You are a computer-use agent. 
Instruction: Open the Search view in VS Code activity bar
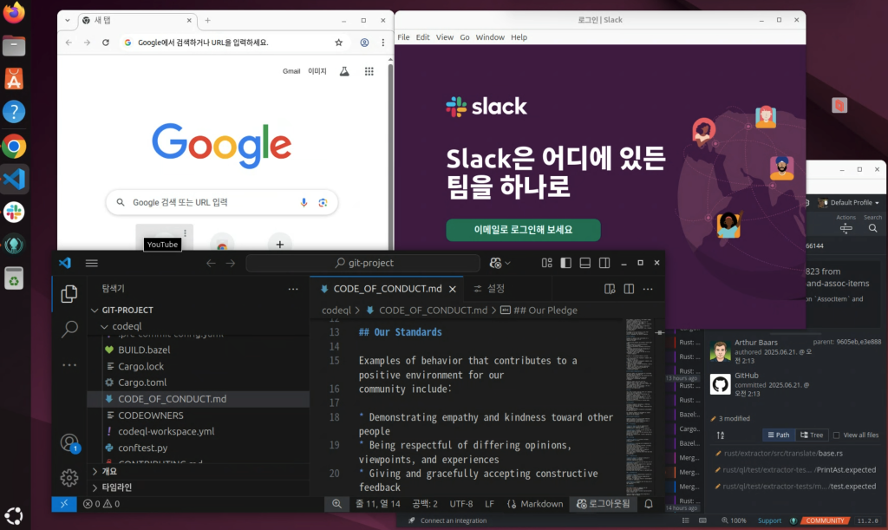click(x=69, y=329)
